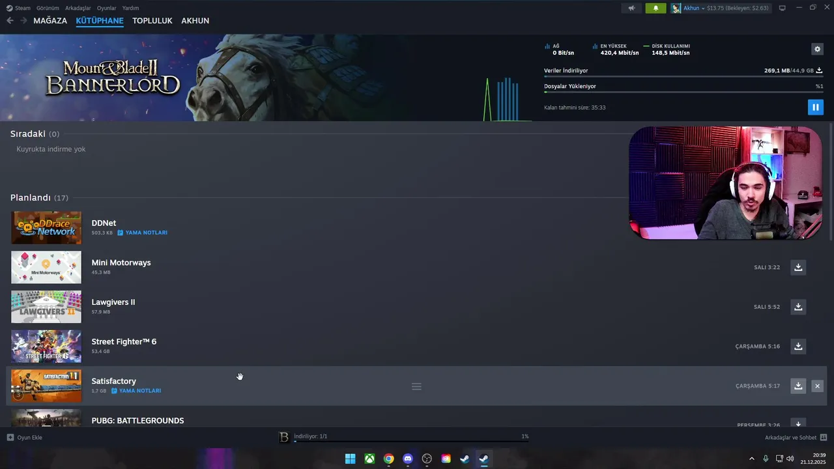Select PUBG: BATTLEGROUNDS title
This screenshot has height=469, width=834.
(137, 421)
